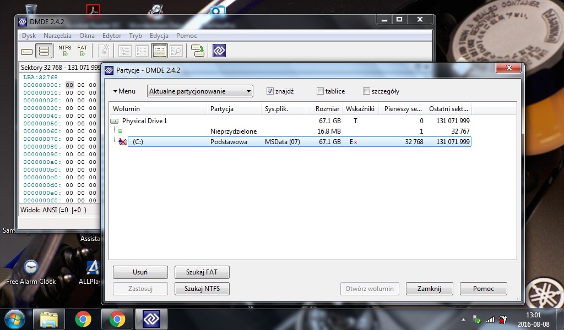Screen dimensions: 564x330
Task: Click the Szukaj FAT button
Action: 202,272
